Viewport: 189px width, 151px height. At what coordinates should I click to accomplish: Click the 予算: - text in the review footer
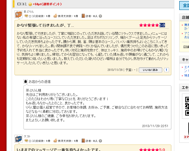pos(130,70)
